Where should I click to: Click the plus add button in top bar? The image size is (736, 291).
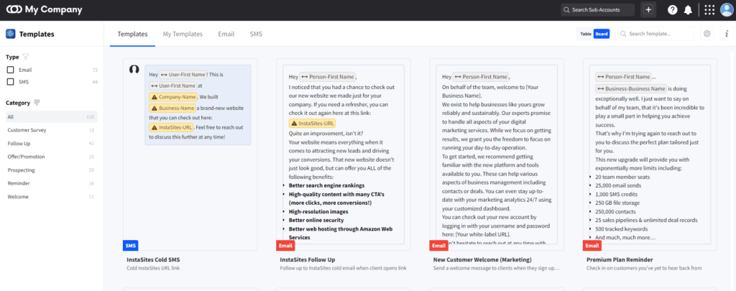tap(648, 10)
